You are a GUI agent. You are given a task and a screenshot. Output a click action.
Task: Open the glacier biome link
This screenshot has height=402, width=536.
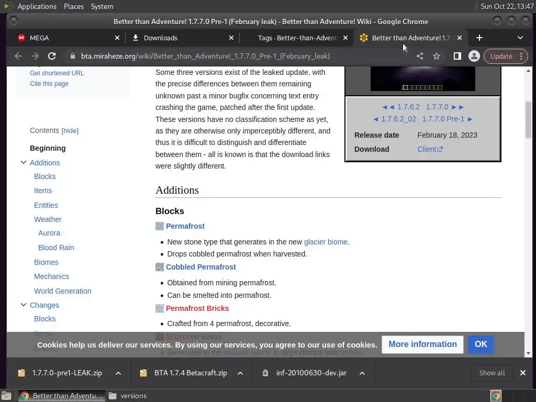tap(326, 242)
